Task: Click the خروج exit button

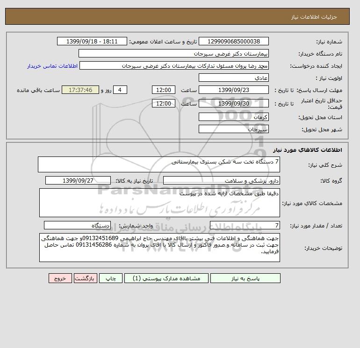Action: pos(60,278)
